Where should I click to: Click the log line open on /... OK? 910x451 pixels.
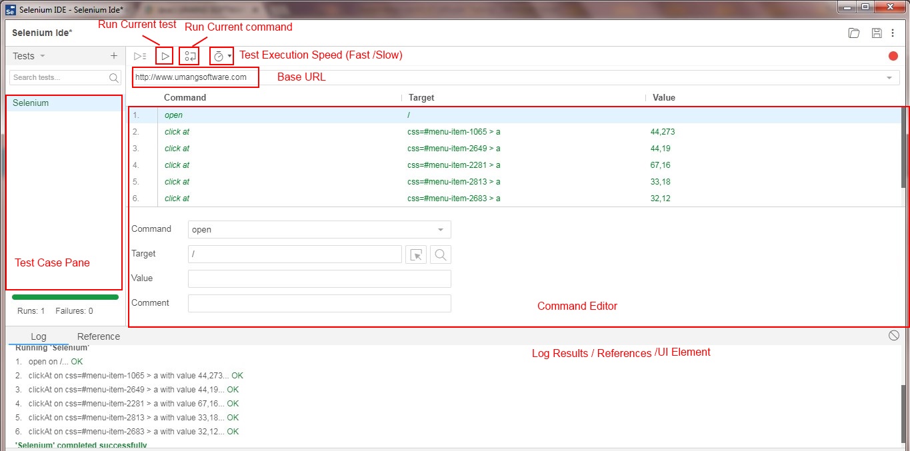(49, 362)
